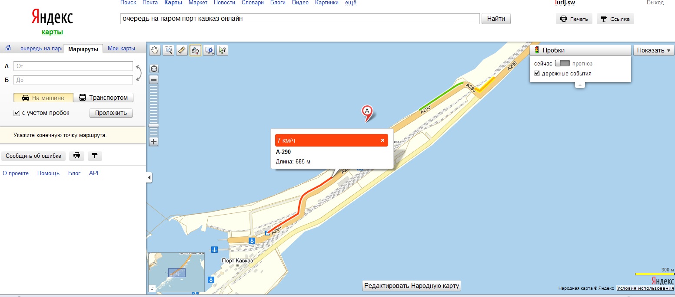The width and height of the screenshot is (675, 297).
Task: Click the minimap collapse arrow
Action: [152, 288]
